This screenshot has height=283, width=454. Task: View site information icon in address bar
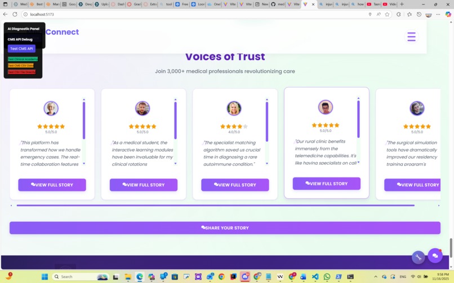tap(25, 14)
